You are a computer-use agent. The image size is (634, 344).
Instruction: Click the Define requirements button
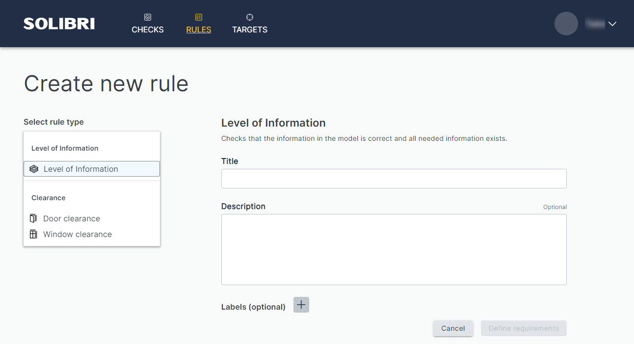[x=524, y=328]
